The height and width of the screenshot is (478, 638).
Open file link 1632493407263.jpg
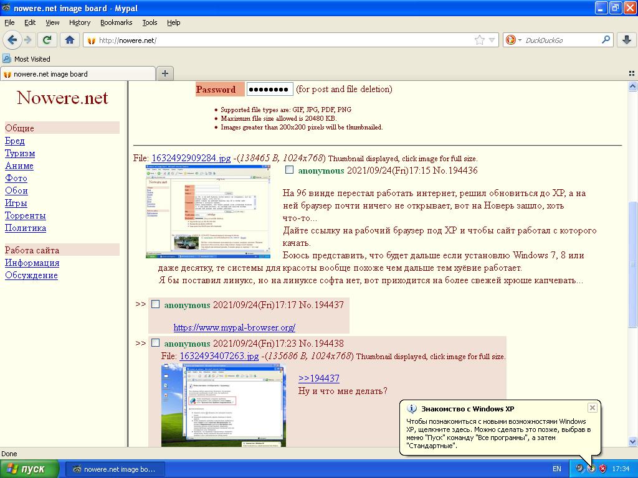219,356
